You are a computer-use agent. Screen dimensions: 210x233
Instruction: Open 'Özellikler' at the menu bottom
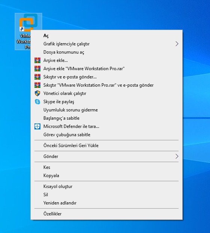[x=106, y=214]
